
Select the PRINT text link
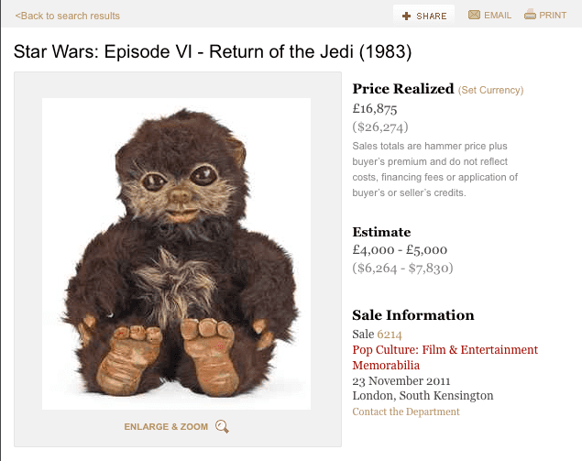[553, 16]
